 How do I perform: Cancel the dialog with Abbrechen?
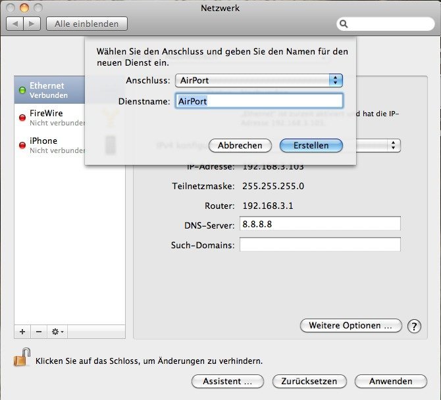click(240, 145)
